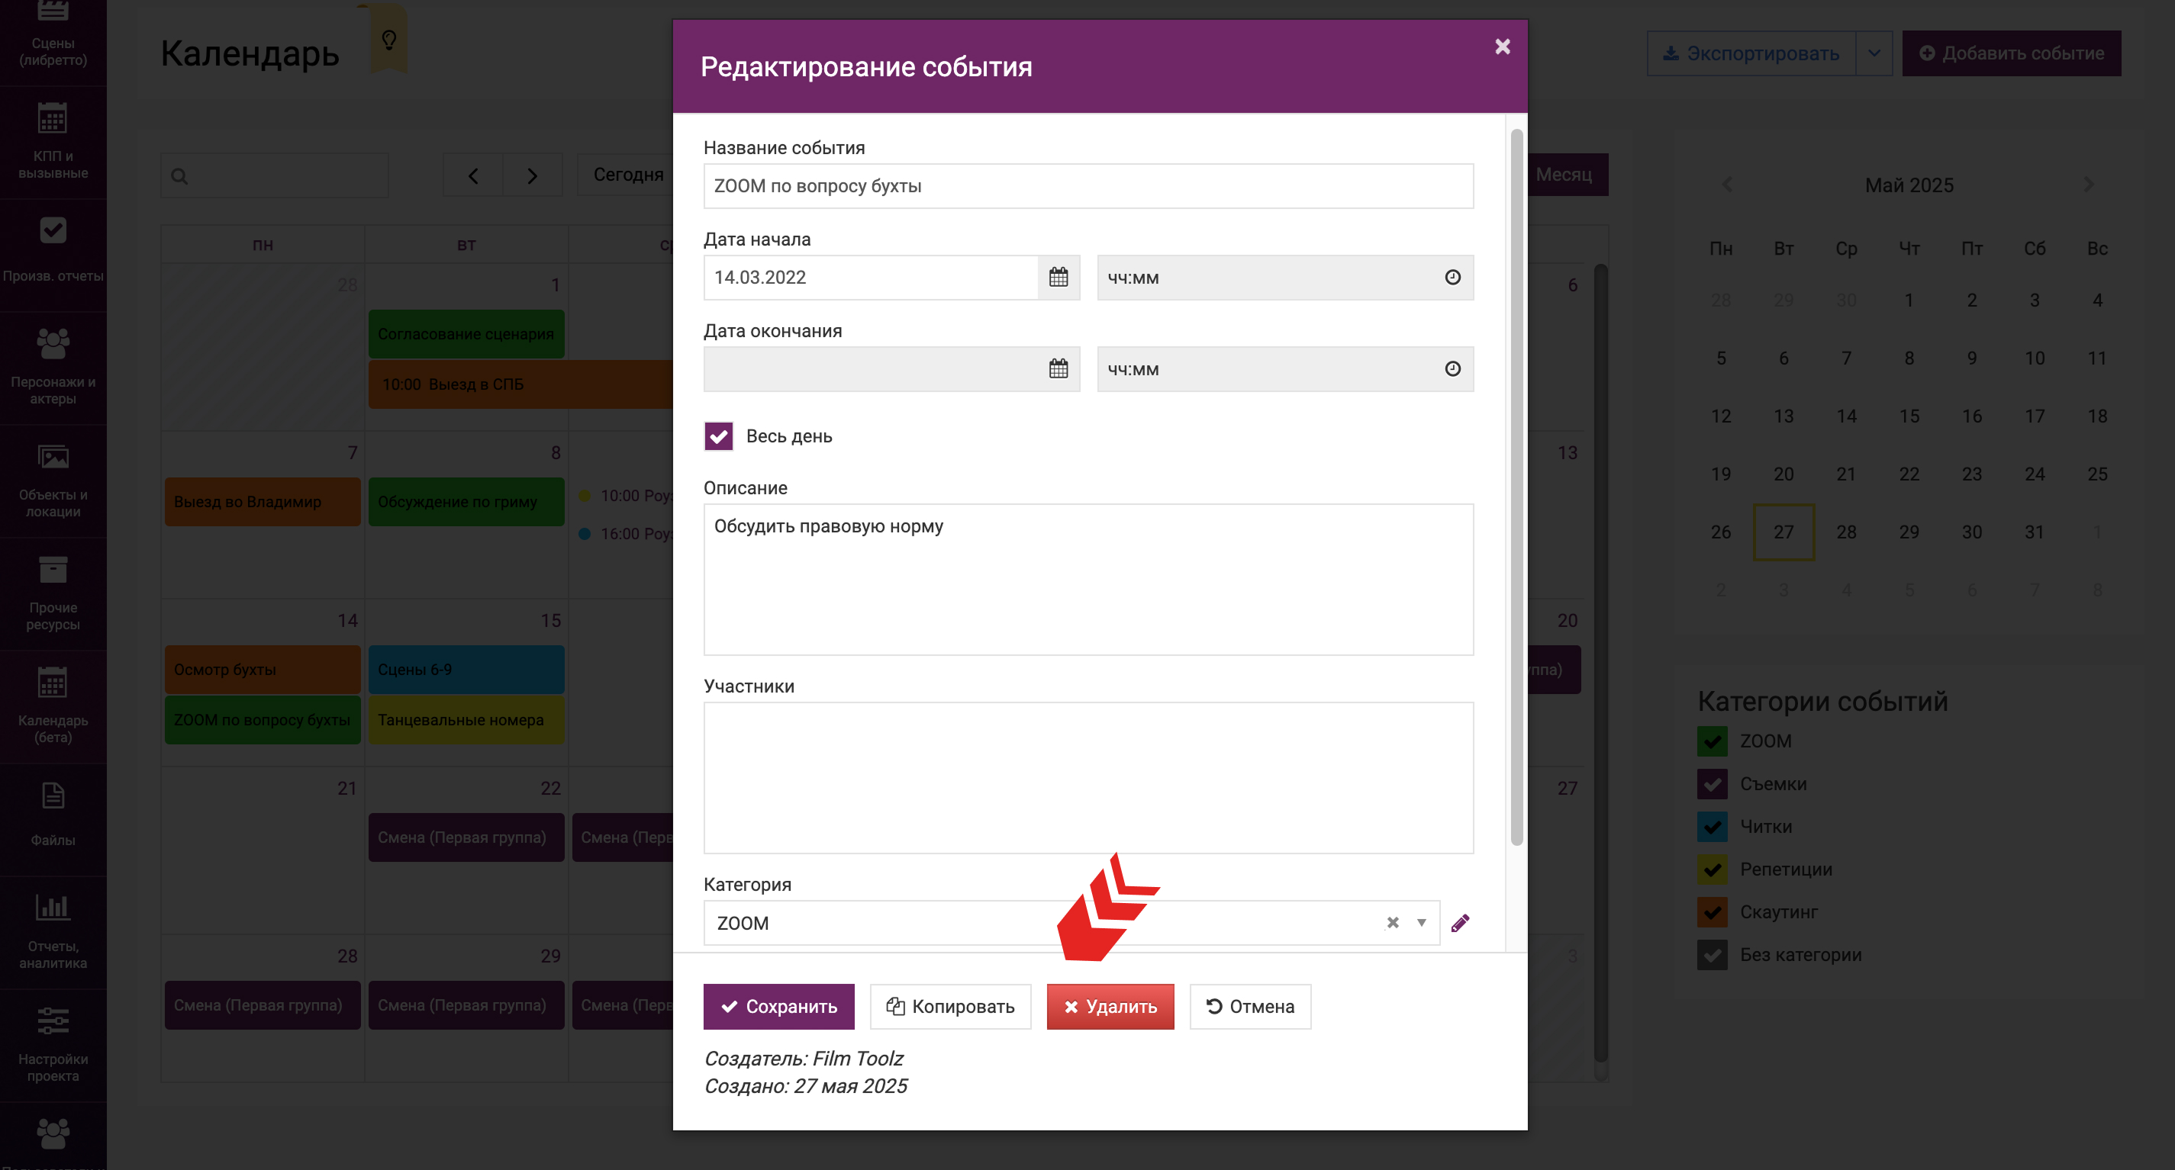The height and width of the screenshot is (1170, 2175).
Task: Click the calendar search field
Action: click(x=275, y=175)
